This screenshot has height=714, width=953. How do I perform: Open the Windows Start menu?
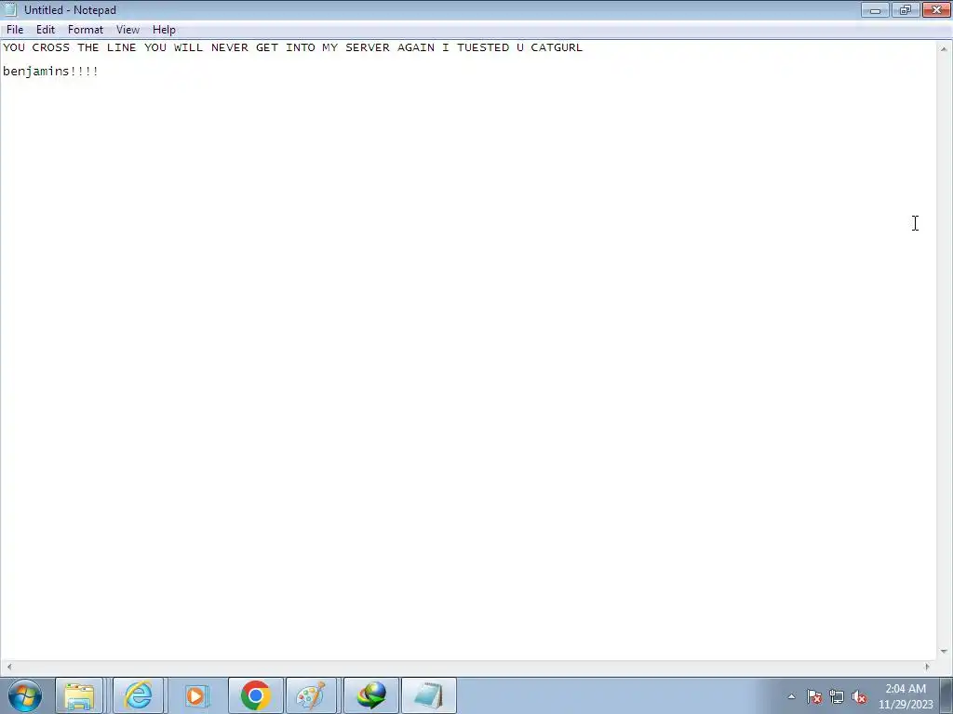tap(25, 695)
